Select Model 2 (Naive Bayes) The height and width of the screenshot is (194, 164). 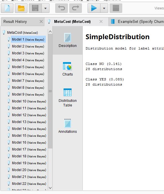click(x=28, y=46)
